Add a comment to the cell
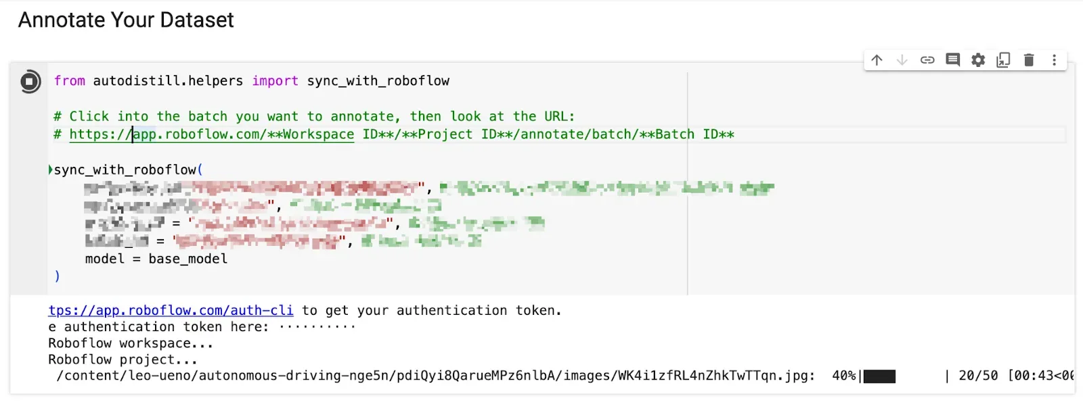The image size is (1083, 402). click(x=952, y=59)
